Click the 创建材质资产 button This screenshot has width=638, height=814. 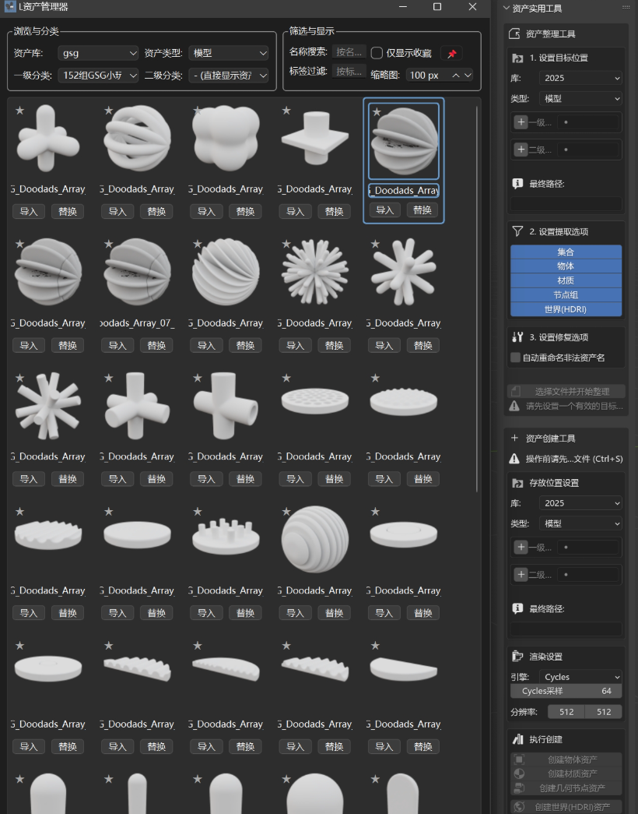click(x=566, y=773)
